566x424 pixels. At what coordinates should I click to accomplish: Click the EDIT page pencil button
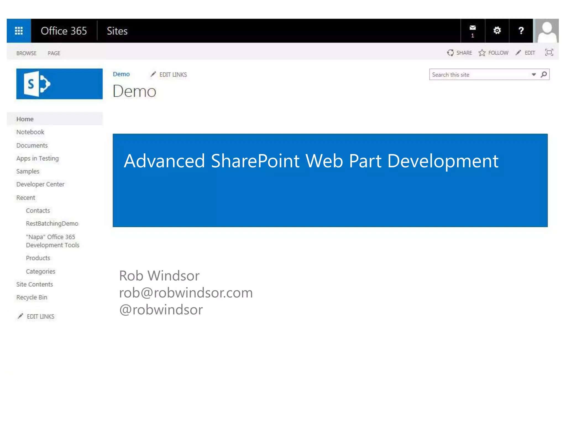(x=526, y=53)
